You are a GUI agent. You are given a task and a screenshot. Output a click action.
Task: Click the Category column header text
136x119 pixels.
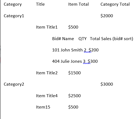click(13, 4)
